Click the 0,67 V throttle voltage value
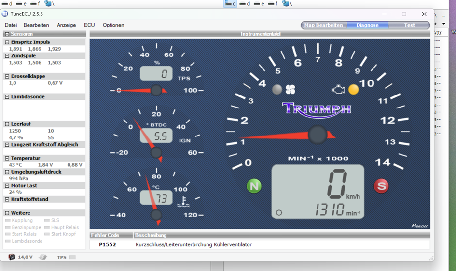This screenshot has width=456, height=271. coord(55,83)
